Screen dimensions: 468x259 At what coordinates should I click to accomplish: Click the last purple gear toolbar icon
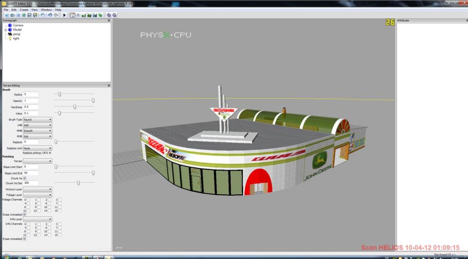click(x=114, y=15)
